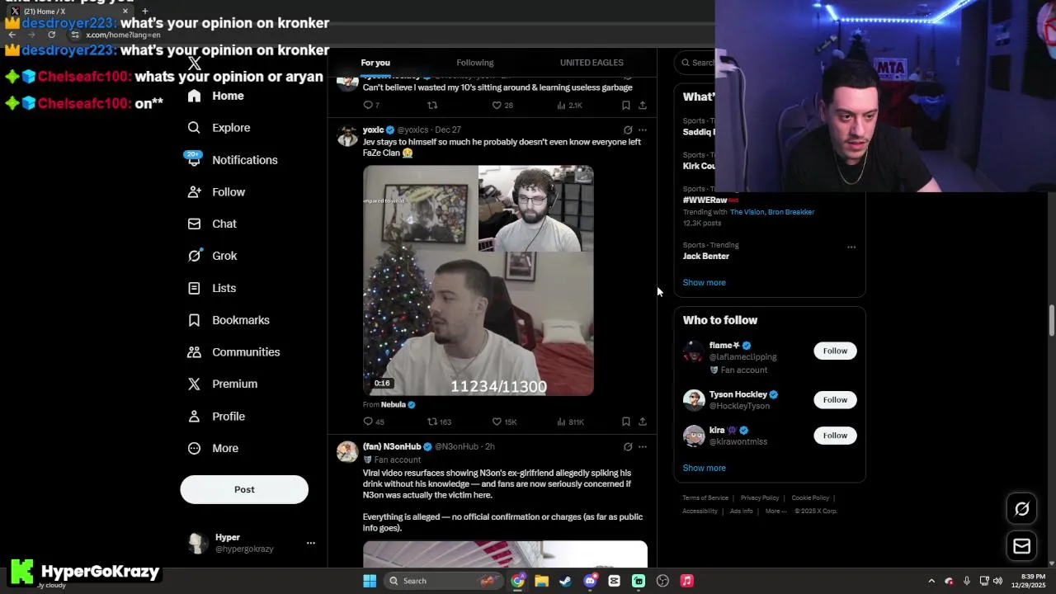Open the Jack Benter trending topic

(x=705, y=256)
